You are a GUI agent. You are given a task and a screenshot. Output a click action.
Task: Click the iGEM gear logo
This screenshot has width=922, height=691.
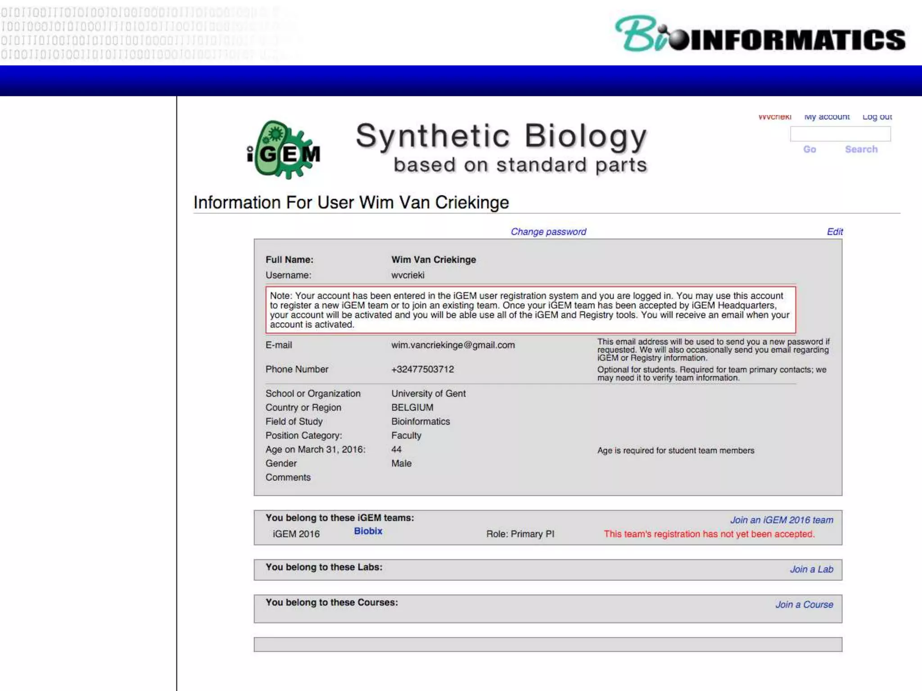click(284, 150)
